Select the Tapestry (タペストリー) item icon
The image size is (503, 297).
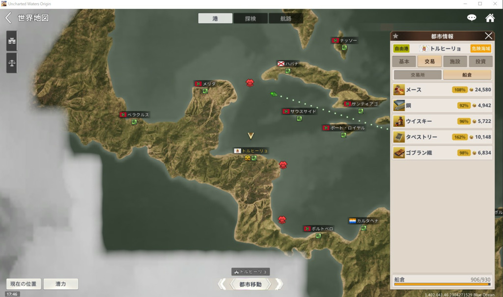pos(399,137)
